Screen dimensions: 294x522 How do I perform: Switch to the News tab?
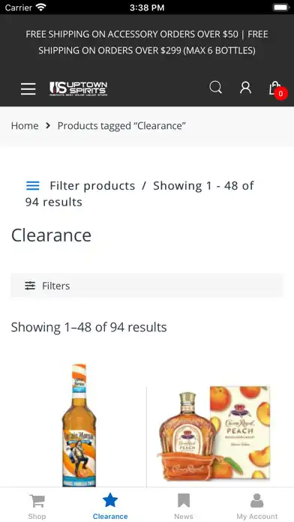pos(184,507)
